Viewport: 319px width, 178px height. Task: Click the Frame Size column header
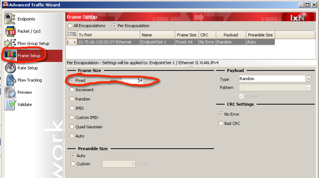(x=187, y=35)
